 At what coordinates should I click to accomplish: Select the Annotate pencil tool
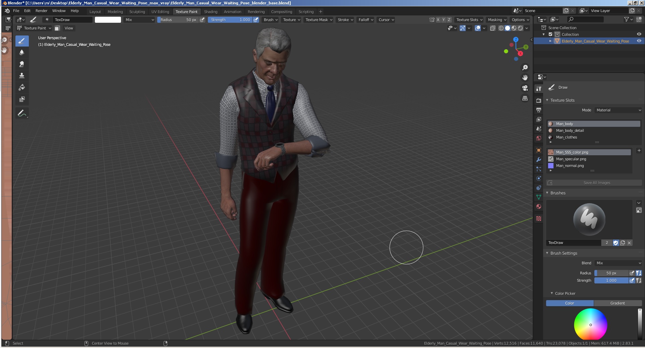22,113
